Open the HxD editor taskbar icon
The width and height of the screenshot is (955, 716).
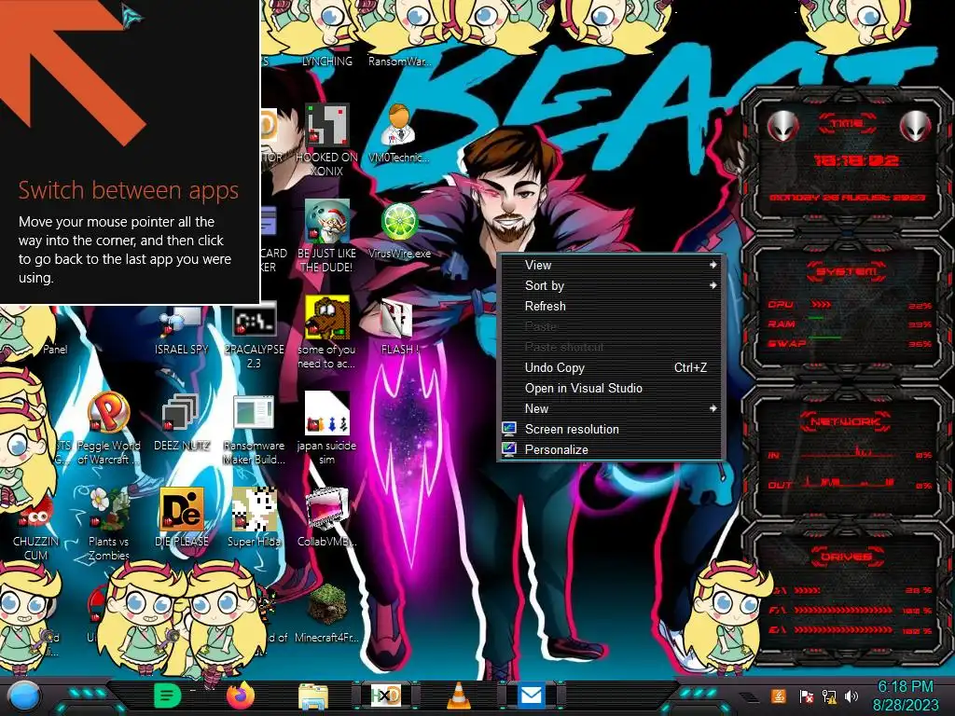385,695
